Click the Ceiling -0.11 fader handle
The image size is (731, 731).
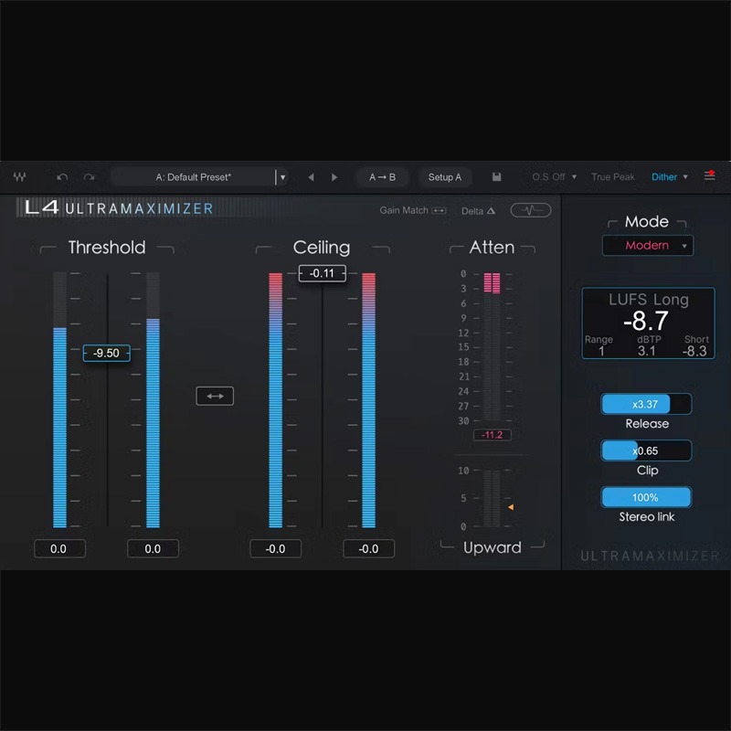tap(323, 273)
